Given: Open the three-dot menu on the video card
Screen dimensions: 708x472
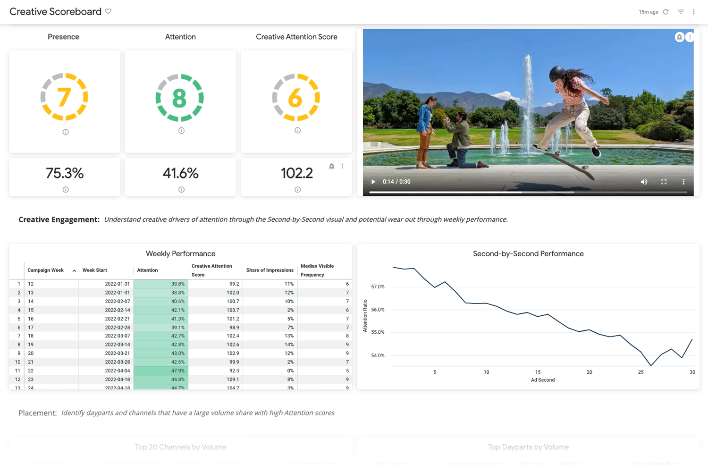Looking at the screenshot, I should [691, 37].
